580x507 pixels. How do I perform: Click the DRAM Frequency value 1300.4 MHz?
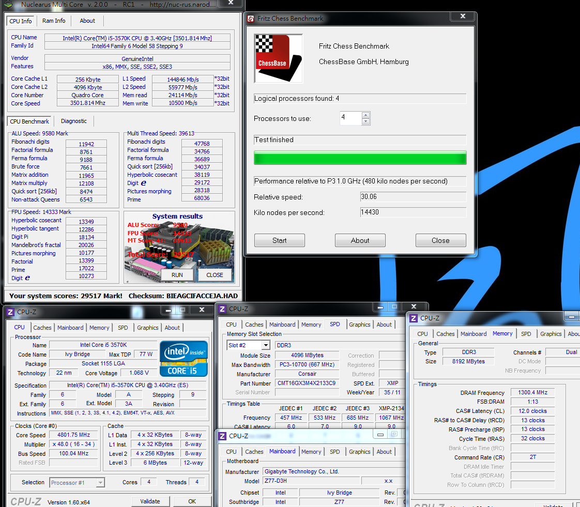[532, 392]
